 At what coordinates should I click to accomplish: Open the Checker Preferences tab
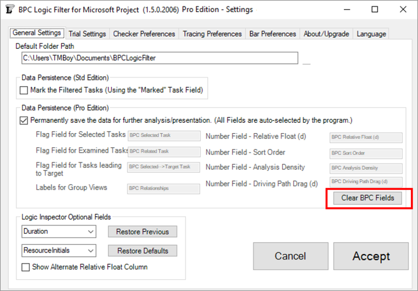click(144, 34)
